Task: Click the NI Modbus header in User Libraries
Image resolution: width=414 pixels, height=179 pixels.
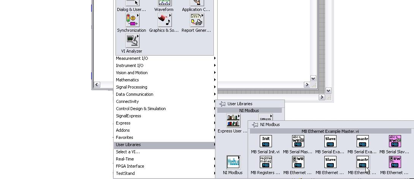Action: click(250, 111)
